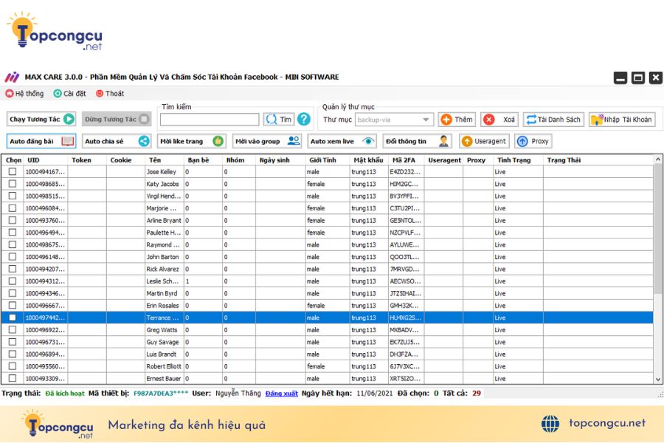Screen dimensions: 664x443
Task: Focus the Tìm kiếm search field
Action: [x=210, y=120]
